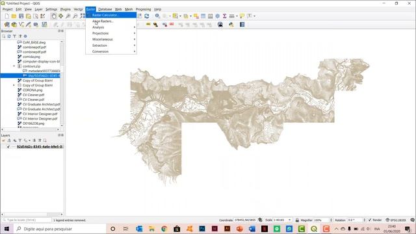The height and width of the screenshot is (234, 416).
Task: Open the Vector menu
Action: click(x=78, y=9)
